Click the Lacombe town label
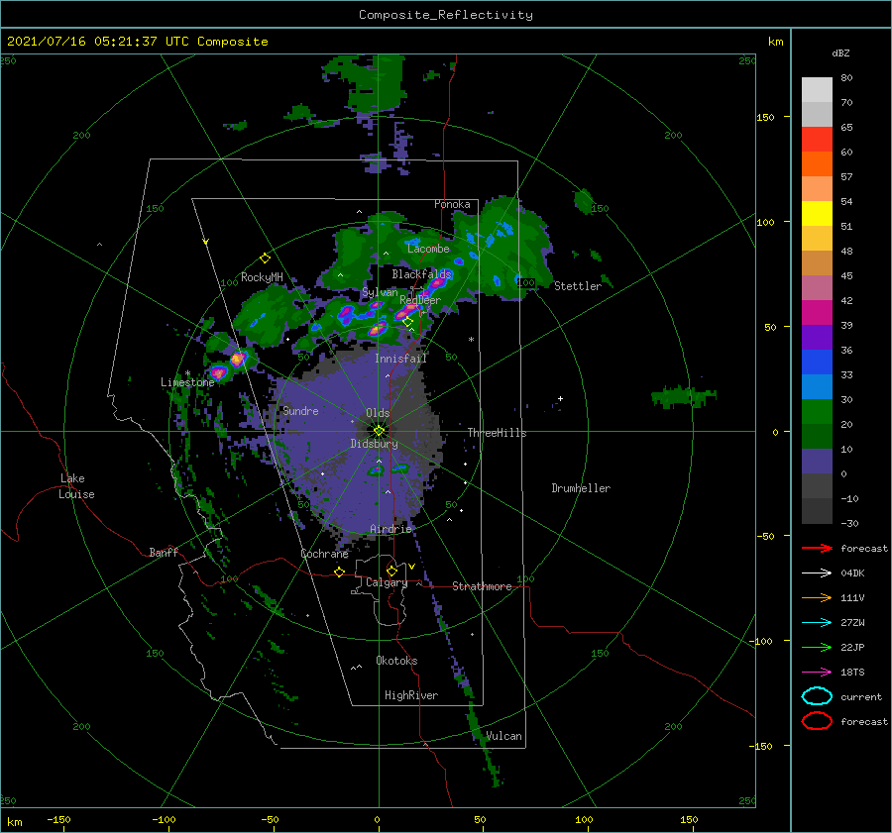This screenshot has height=833, width=892. (428, 249)
